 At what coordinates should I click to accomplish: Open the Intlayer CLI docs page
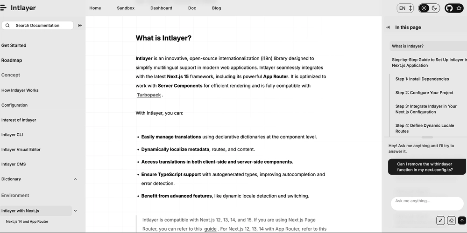pos(12,135)
